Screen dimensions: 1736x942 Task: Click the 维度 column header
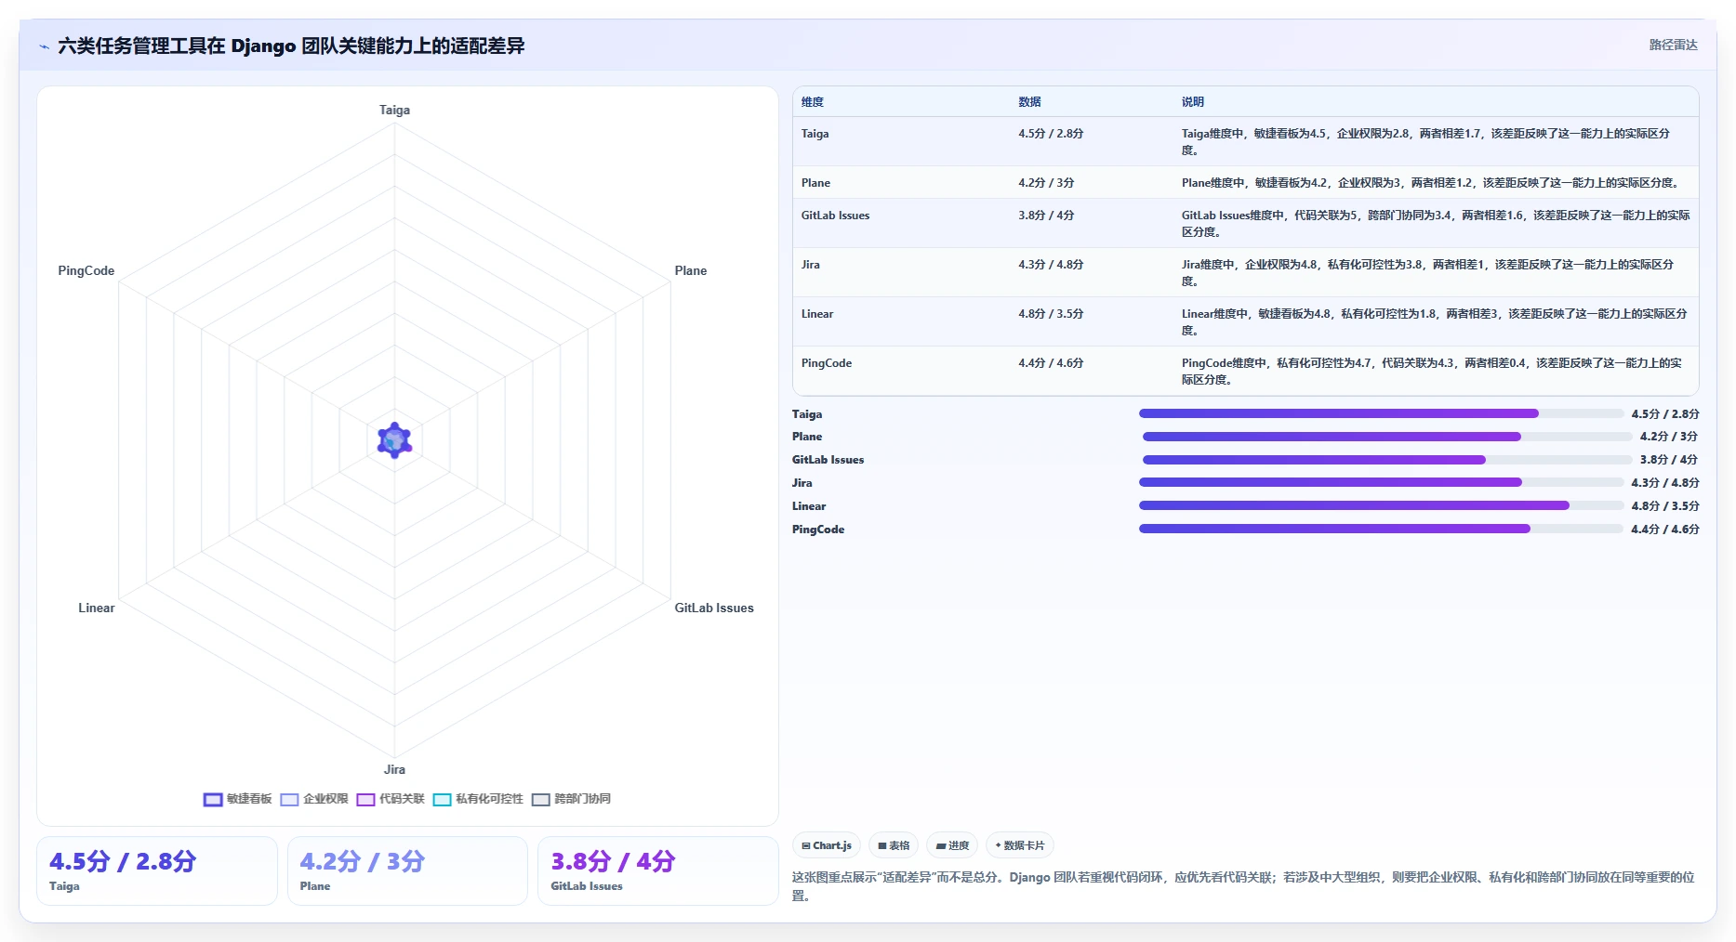(x=813, y=102)
